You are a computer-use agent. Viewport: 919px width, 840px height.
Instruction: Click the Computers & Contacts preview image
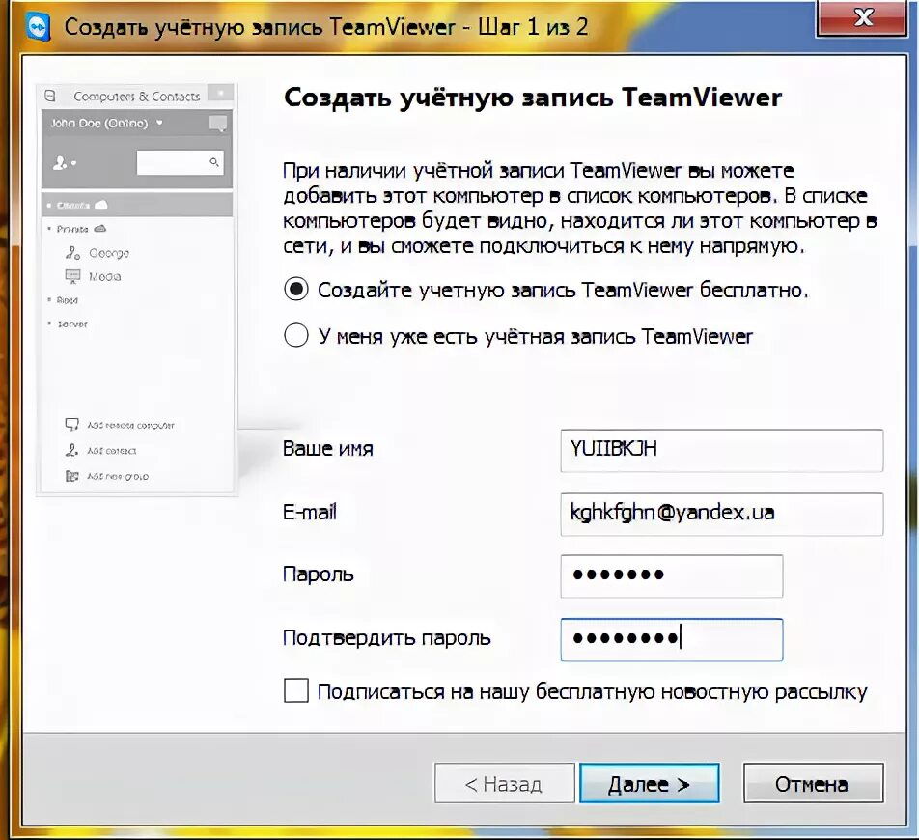click(x=137, y=291)
